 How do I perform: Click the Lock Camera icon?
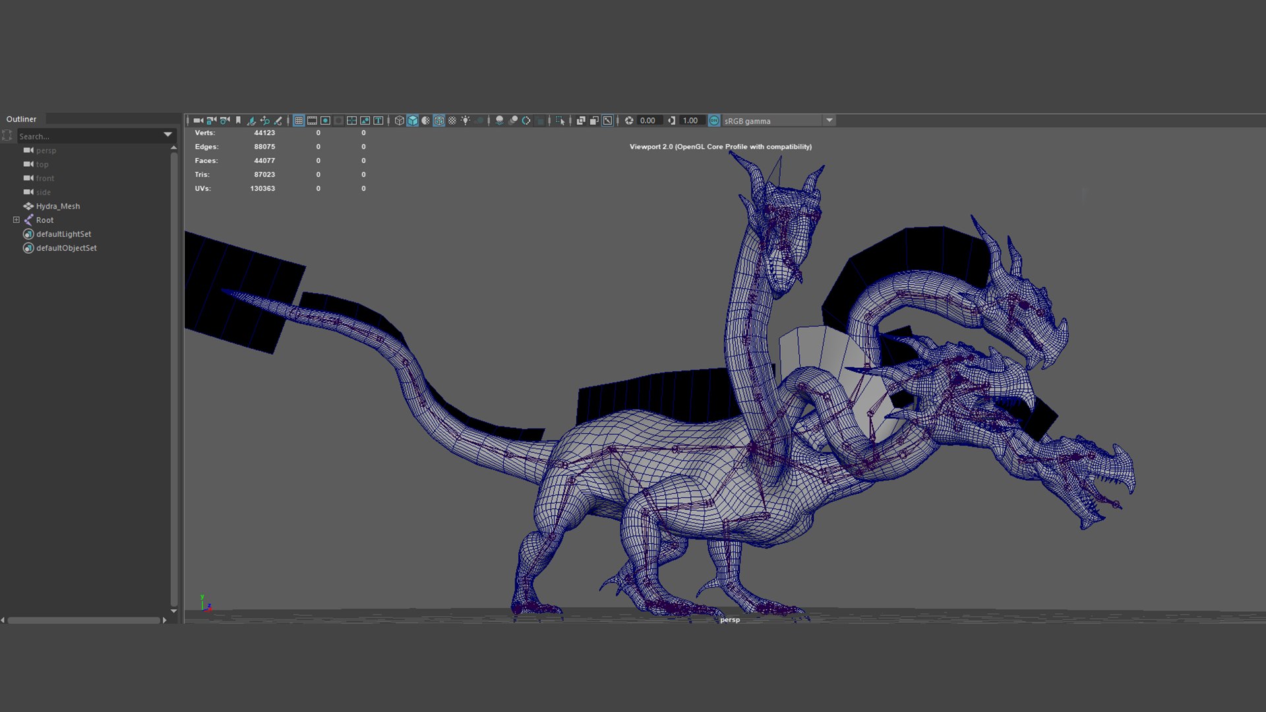coord(211,121)
